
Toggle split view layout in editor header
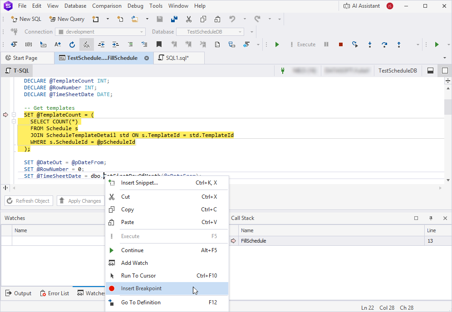430,71
